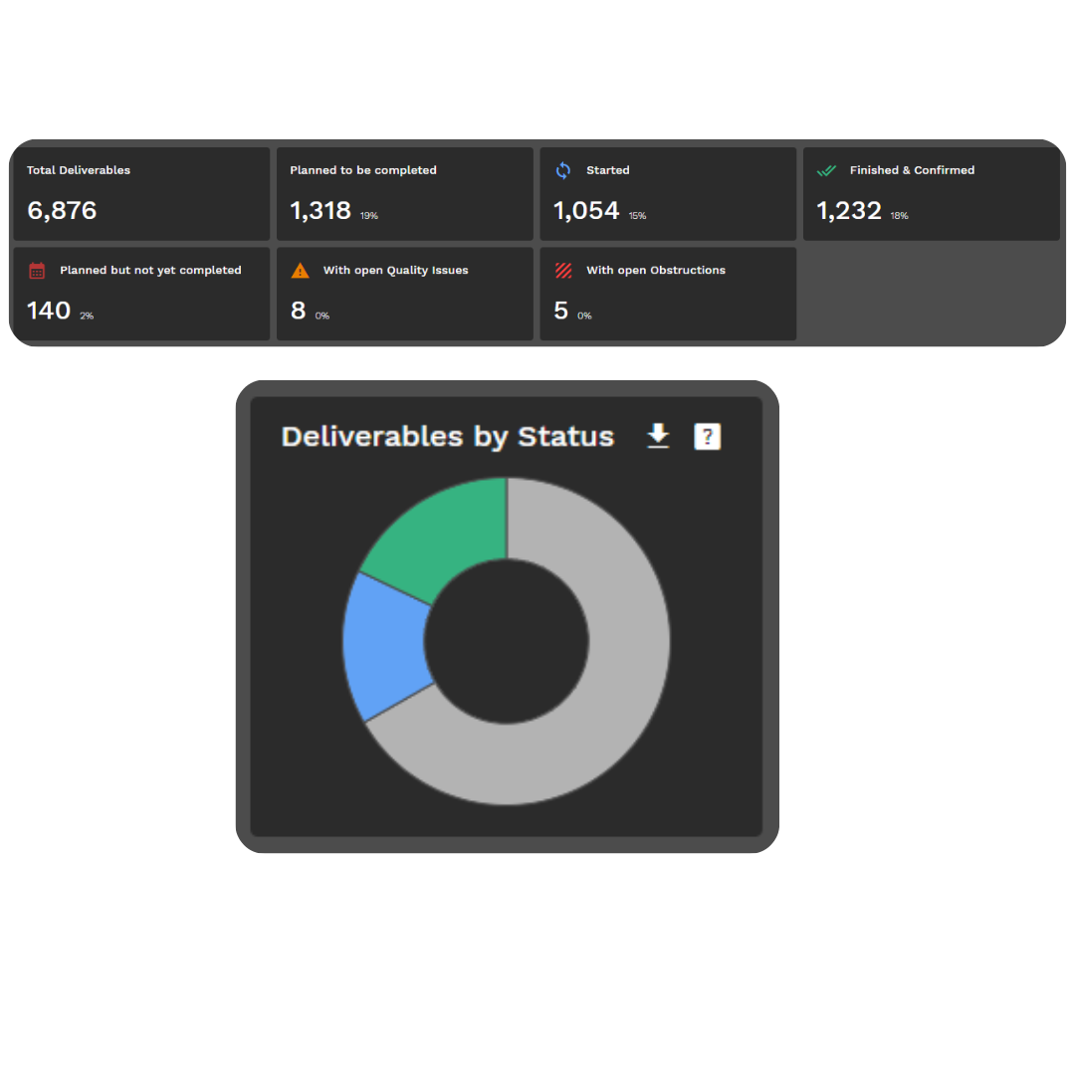Click the red striped Obstructions icon
Screen dimensions: 1075x1075
pyautogui.click(x=562, y=270)
